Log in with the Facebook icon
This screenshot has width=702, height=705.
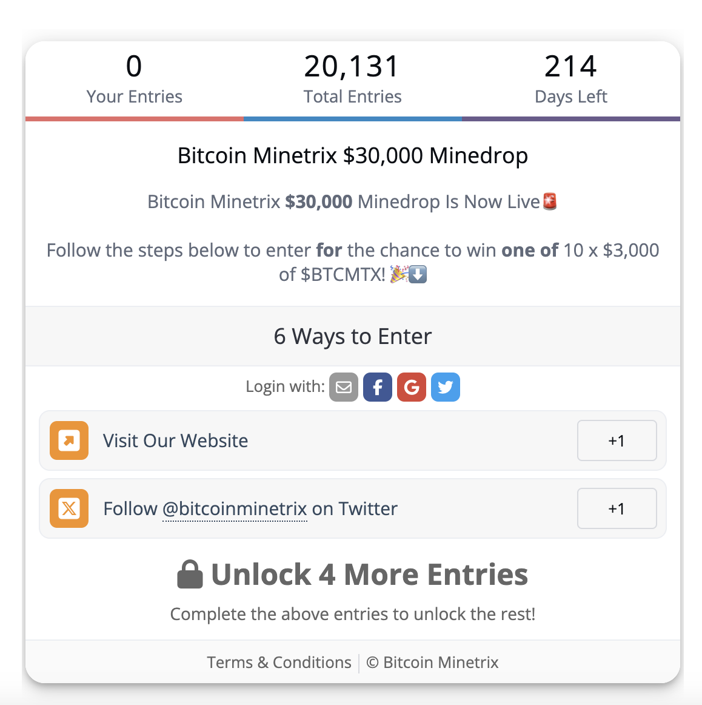378,386
